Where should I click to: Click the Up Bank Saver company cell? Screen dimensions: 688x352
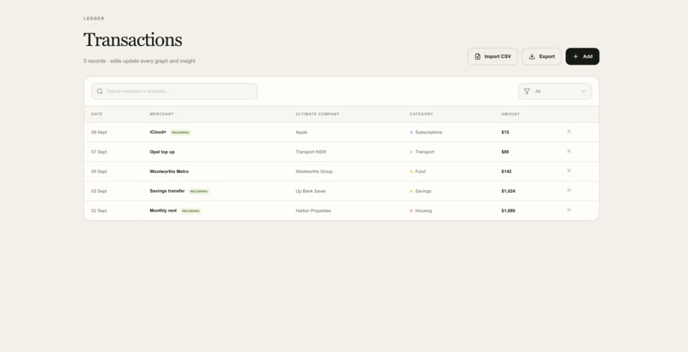[311, 191]
